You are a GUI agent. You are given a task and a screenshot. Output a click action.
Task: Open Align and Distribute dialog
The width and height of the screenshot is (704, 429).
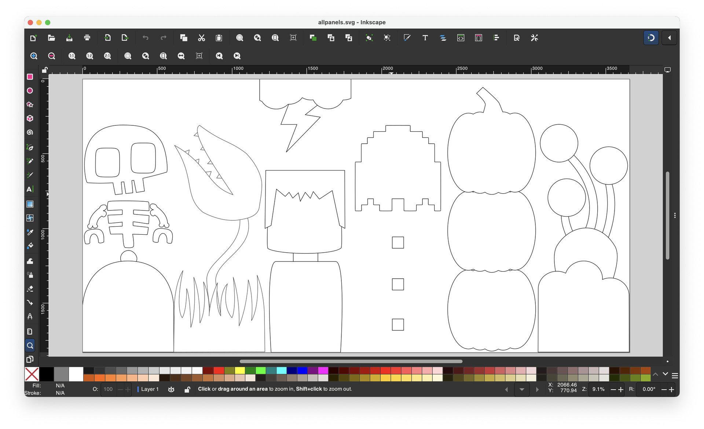[496, 38]
